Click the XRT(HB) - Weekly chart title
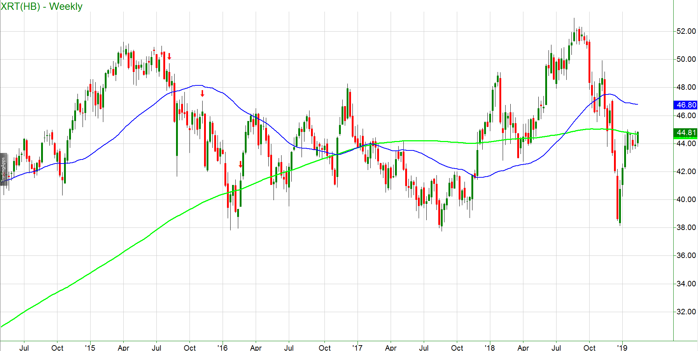The height and width of the screenshot is (351, 698). (x=41, y=7)
